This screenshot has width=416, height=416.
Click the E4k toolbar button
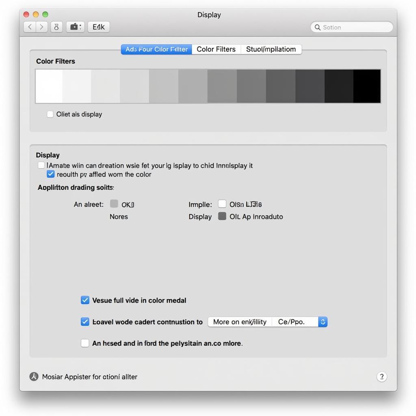pyautogui.click(x=99, y=27)
